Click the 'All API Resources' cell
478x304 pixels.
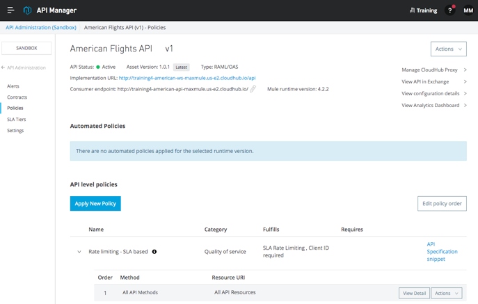pos(234,292)
